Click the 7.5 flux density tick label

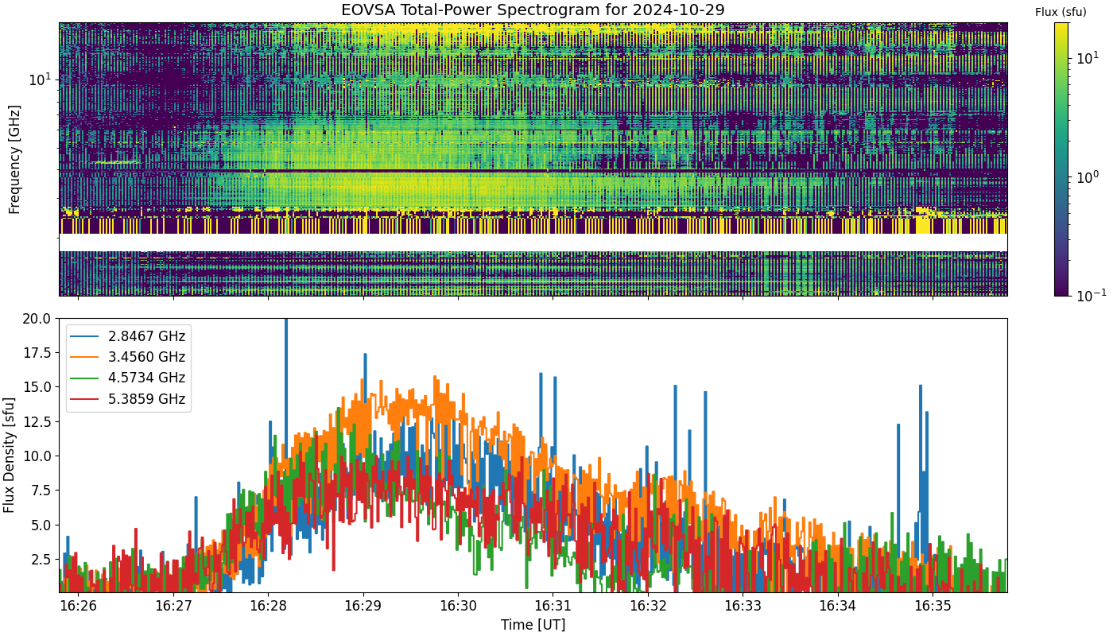point(43,491)
